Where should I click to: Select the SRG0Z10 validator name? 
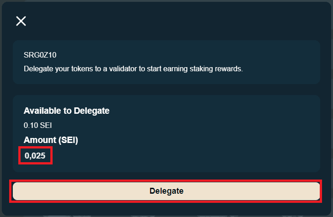pos(40,55)
